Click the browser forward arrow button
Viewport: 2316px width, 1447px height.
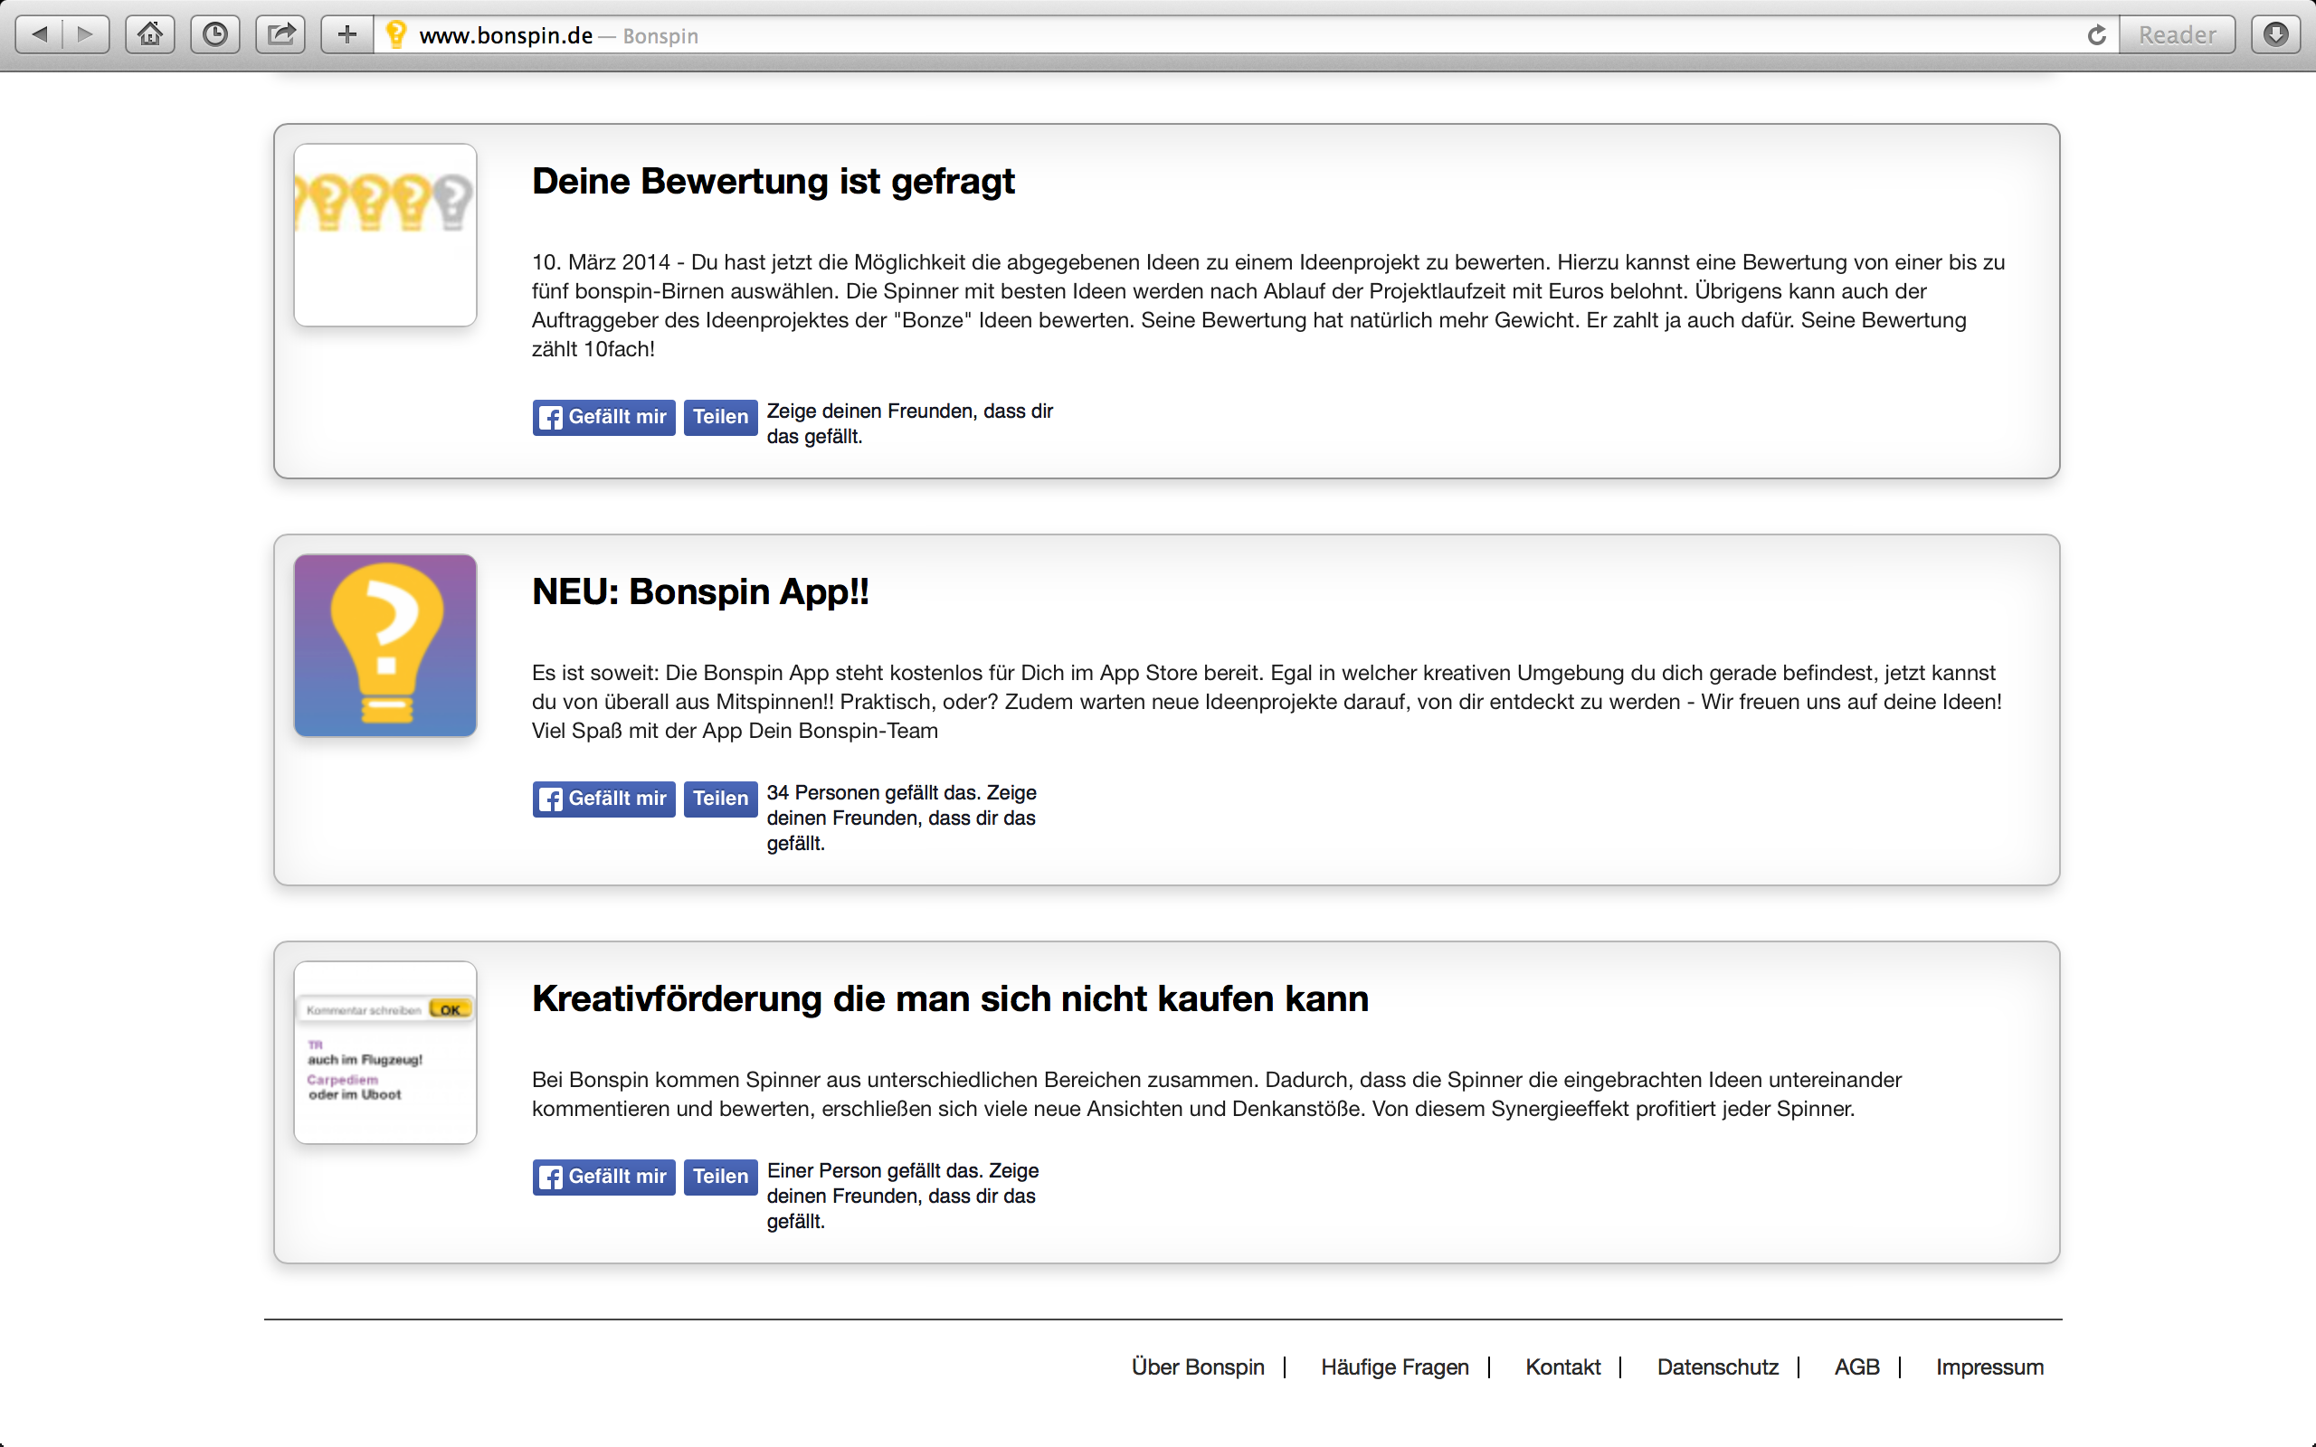pos(86,35)
